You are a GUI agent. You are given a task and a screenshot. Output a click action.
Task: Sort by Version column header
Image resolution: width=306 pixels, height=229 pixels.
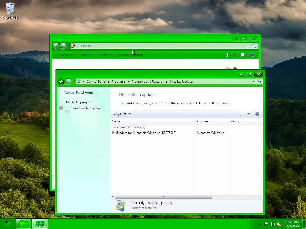click(x=246, y=121)
